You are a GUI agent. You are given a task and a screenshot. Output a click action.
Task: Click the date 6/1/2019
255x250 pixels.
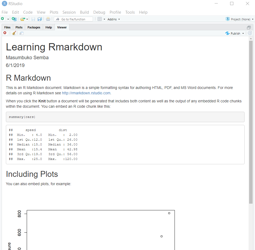click(x=15, y=65)
